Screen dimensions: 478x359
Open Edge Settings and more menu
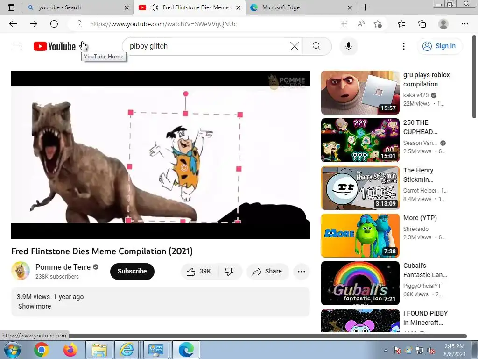click(x=464, y=24)
